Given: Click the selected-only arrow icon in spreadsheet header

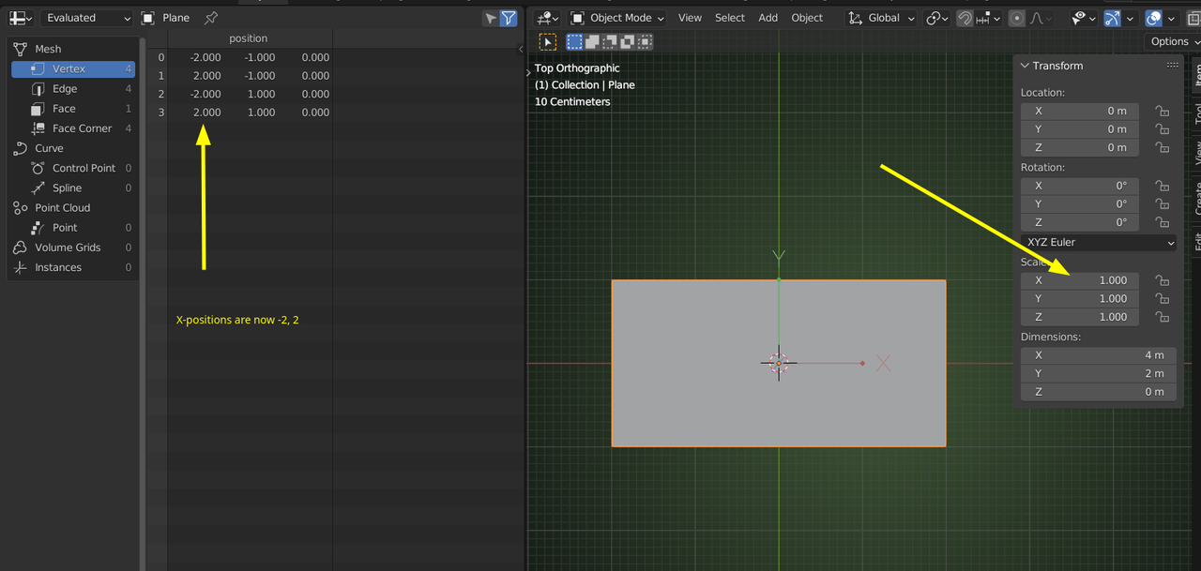Looking at the screenshot, I should [490, 18].
